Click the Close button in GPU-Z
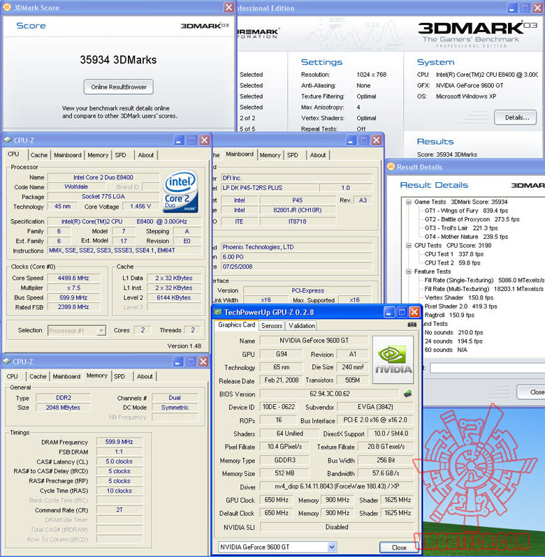This screenshot has height=557, width=545. (x=399, y=547)
